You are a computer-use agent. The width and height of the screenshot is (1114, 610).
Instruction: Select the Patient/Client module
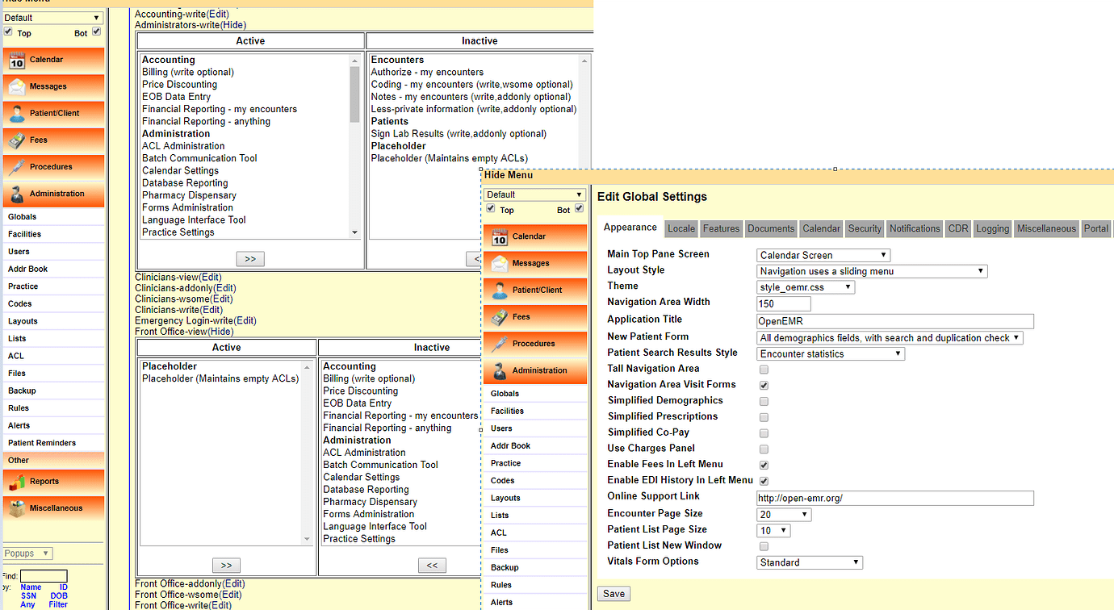[x=53, y=113]
